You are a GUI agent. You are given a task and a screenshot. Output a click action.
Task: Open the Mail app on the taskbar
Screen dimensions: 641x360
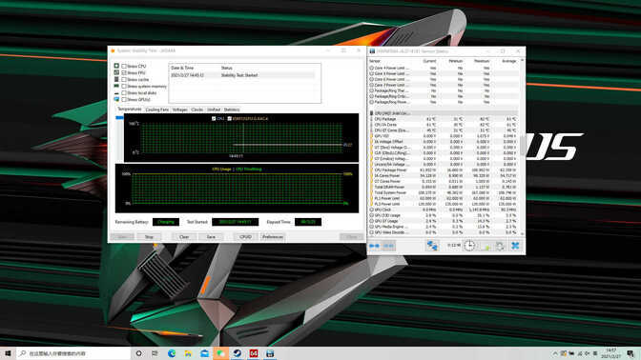click(x=204, y=353)
